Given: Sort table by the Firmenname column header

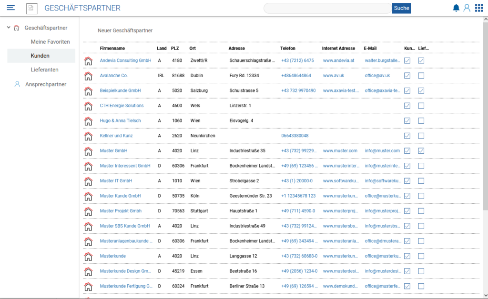Looking at the screenshot, I should coord(112,48).
